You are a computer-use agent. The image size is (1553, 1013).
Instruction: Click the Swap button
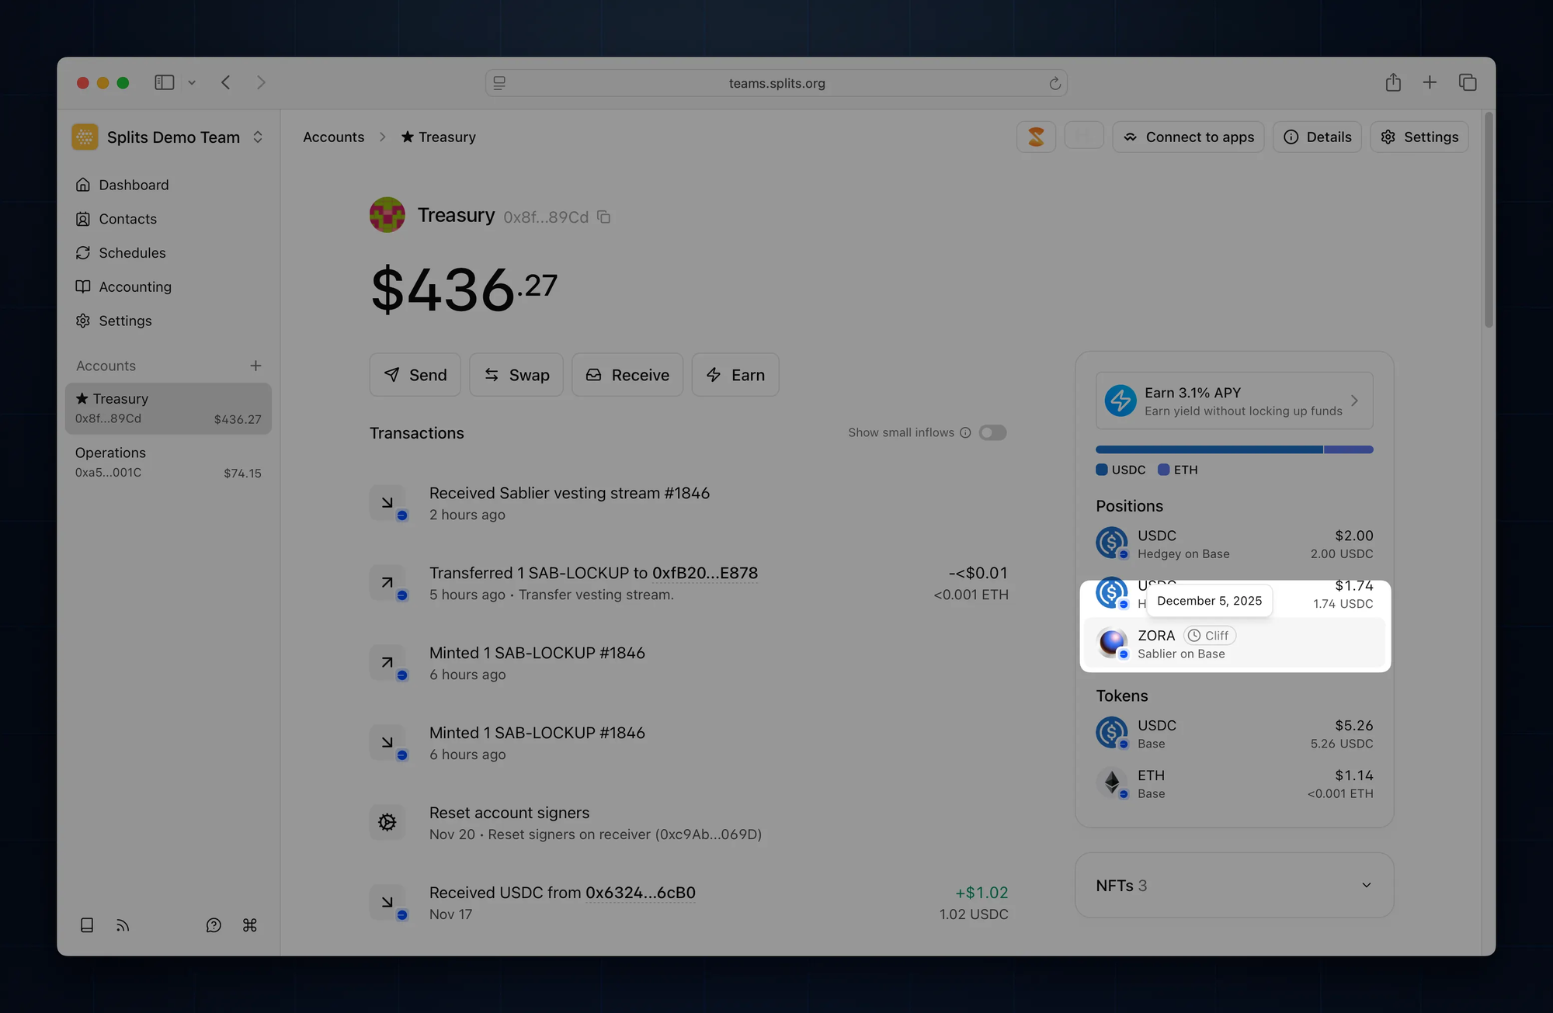click(516, 375)
